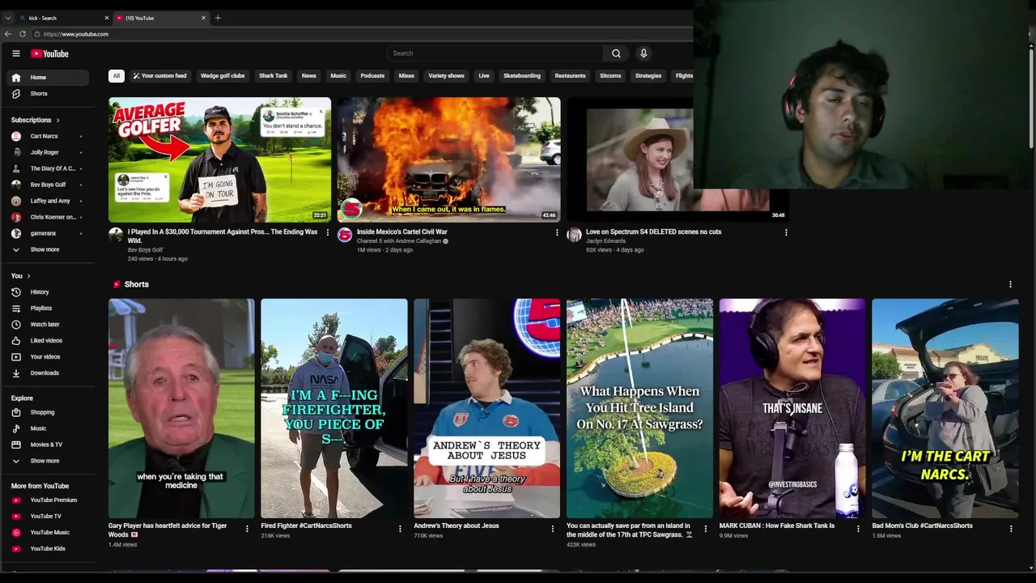Open YouTube Kids link
The image size is (1036, 583).
(x=48, y=548)
